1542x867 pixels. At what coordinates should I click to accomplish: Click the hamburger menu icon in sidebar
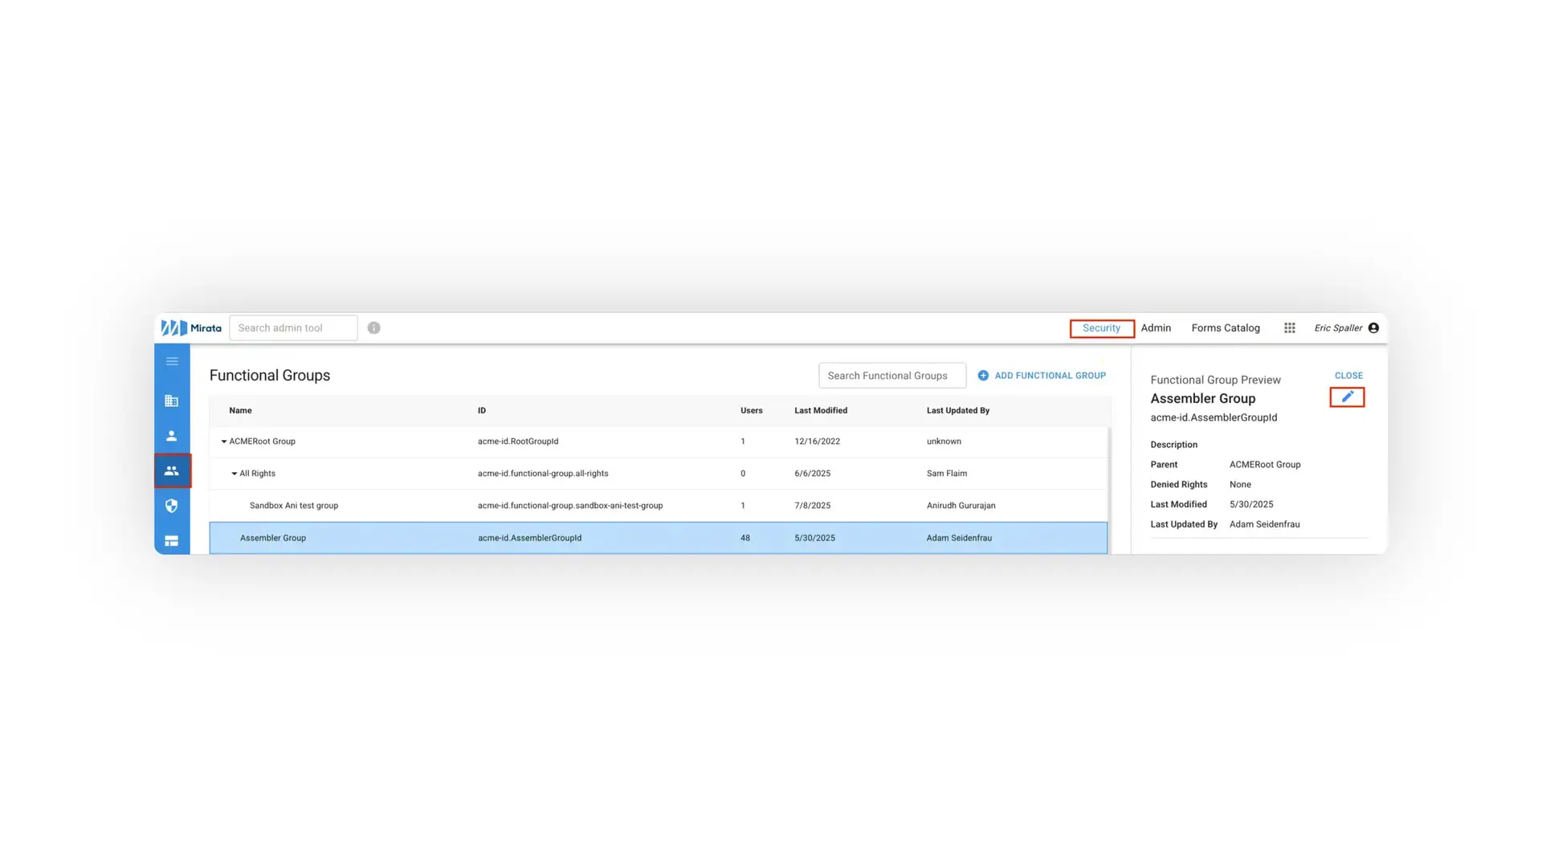(172, 361)
